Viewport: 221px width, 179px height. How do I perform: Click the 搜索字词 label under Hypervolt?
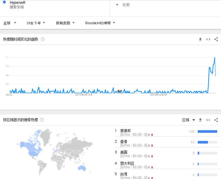pyautogui.click(x=17, y=7)
